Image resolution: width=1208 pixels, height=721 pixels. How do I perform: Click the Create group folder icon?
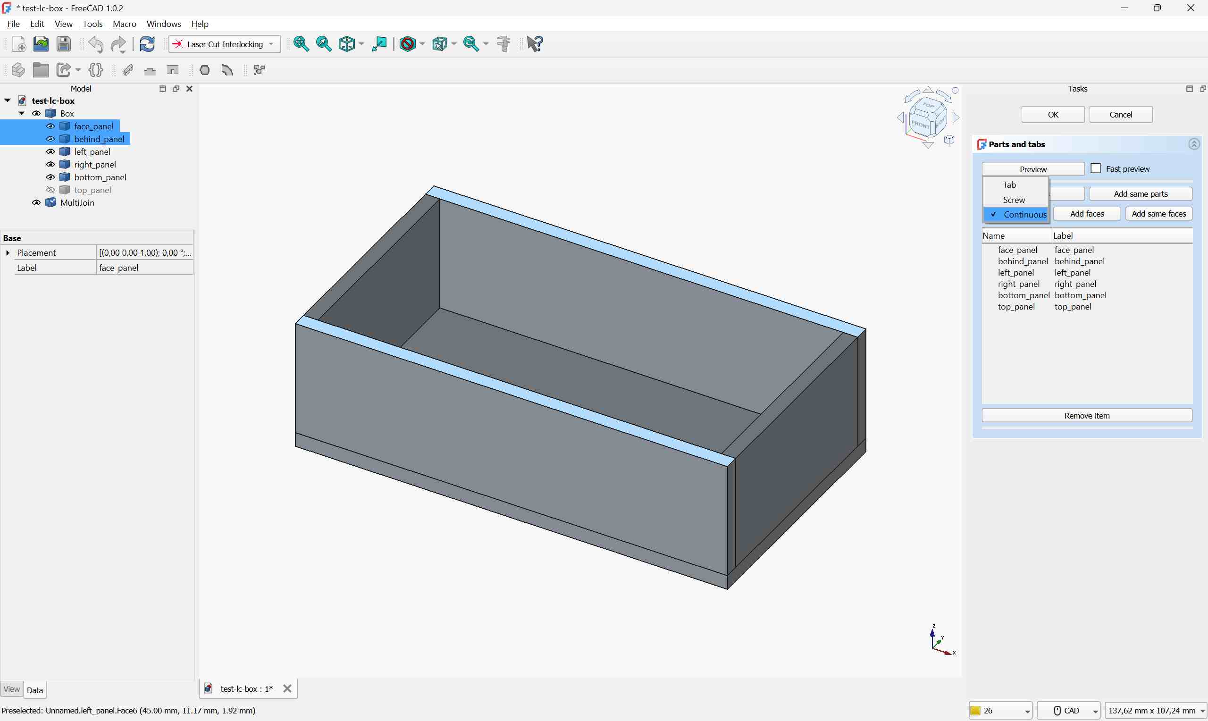(41, 70)
